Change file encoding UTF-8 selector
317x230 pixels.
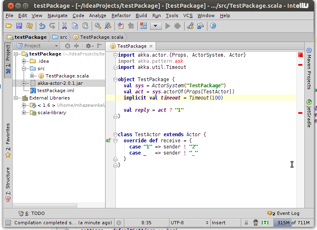click(x=189, y=223)
